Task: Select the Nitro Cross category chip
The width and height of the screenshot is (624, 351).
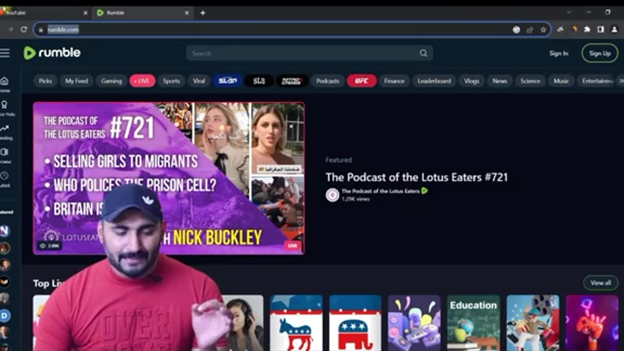Action: 292,81
